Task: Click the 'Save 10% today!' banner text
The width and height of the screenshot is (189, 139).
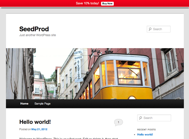Action: (87, 3)
